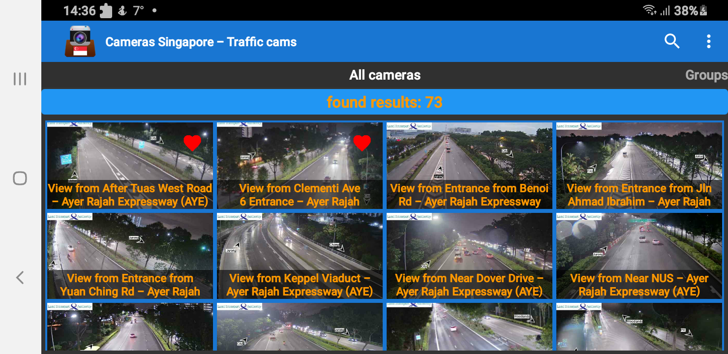This screenshot has width=728, height=354.
Task: Tap the Wi-Fi status icon
Action: (649, 10)
